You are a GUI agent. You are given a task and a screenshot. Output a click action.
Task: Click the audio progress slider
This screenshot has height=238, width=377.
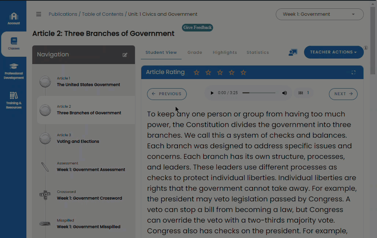259,93
